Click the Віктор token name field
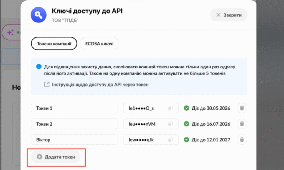The height and width of the screenshot is (170, 284). tap(74, 140)
